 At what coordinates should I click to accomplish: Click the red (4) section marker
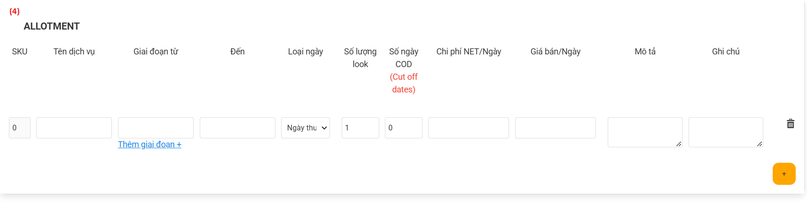[15, 11]
